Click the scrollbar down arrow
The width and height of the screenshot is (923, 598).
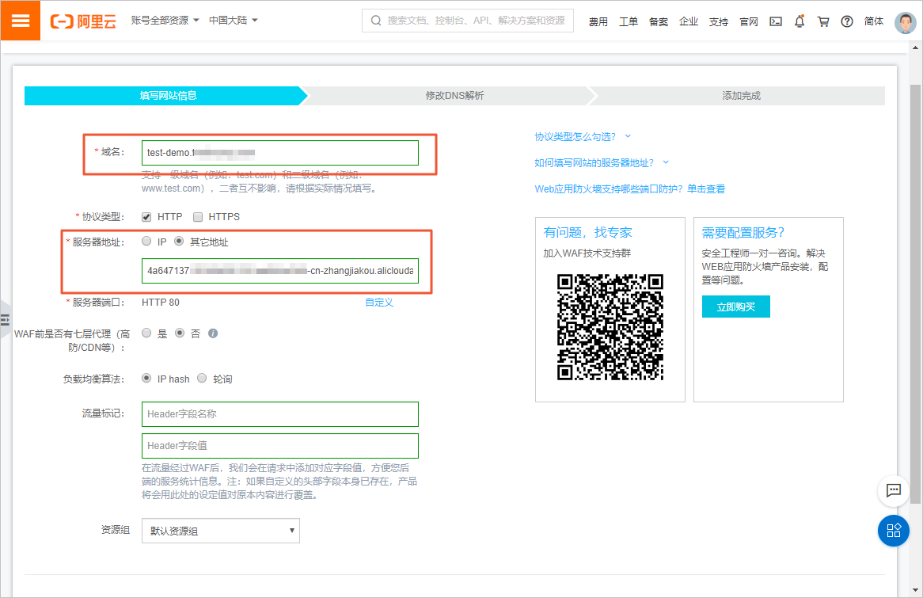point(915,590)
